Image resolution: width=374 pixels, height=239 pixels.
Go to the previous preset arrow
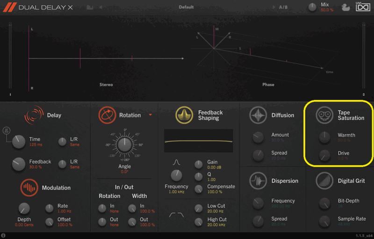click(101, 7)
